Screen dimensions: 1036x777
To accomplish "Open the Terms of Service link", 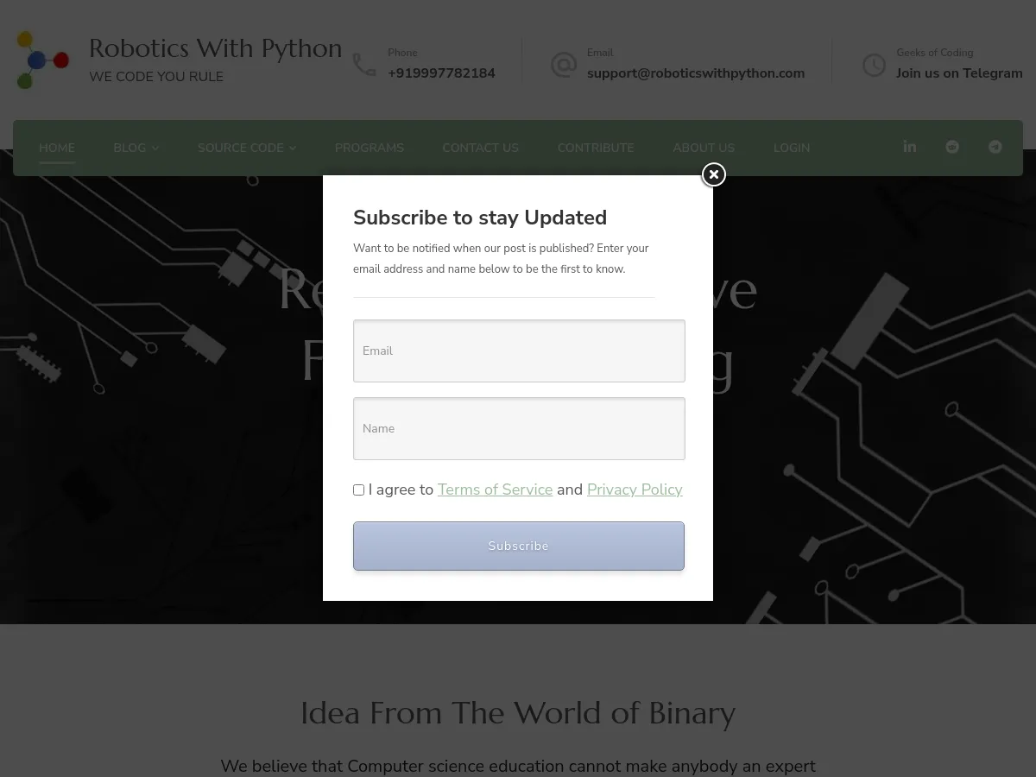I will 495,490.
